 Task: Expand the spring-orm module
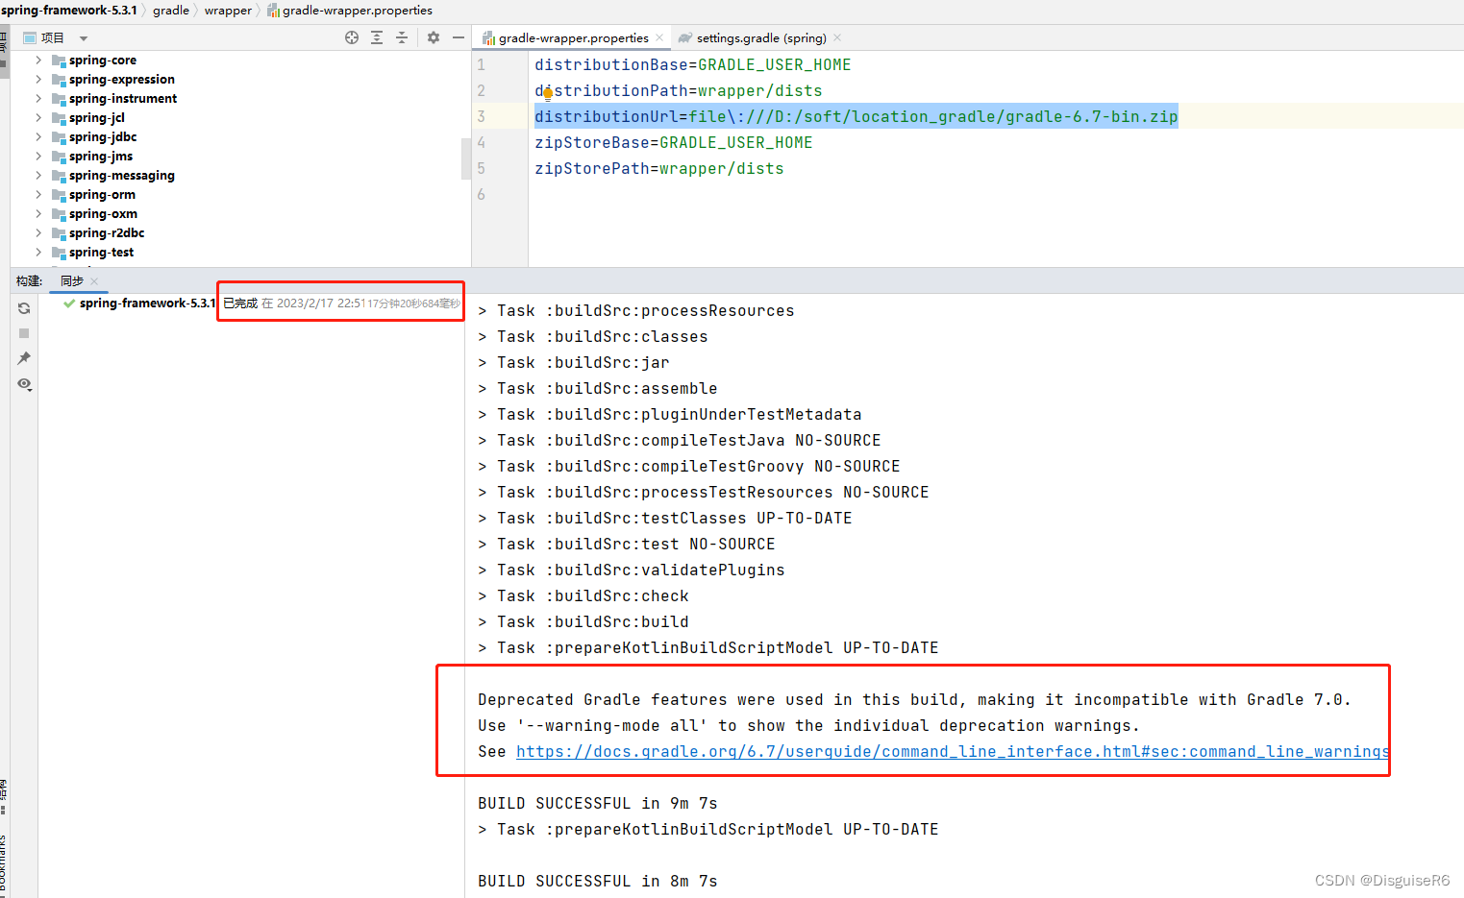click(x=38, y=194)
